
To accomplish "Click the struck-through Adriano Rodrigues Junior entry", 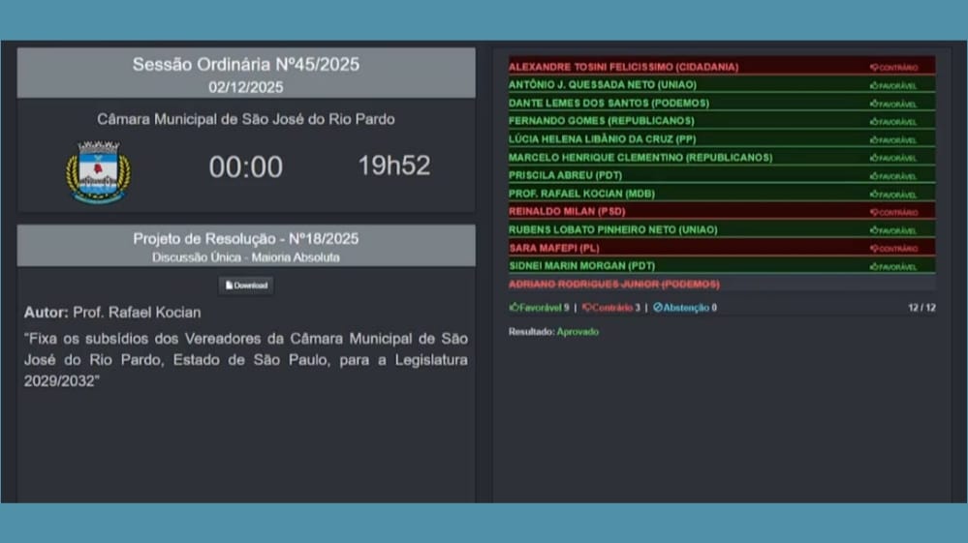I will pyautogui.click(x=613, y=285).
